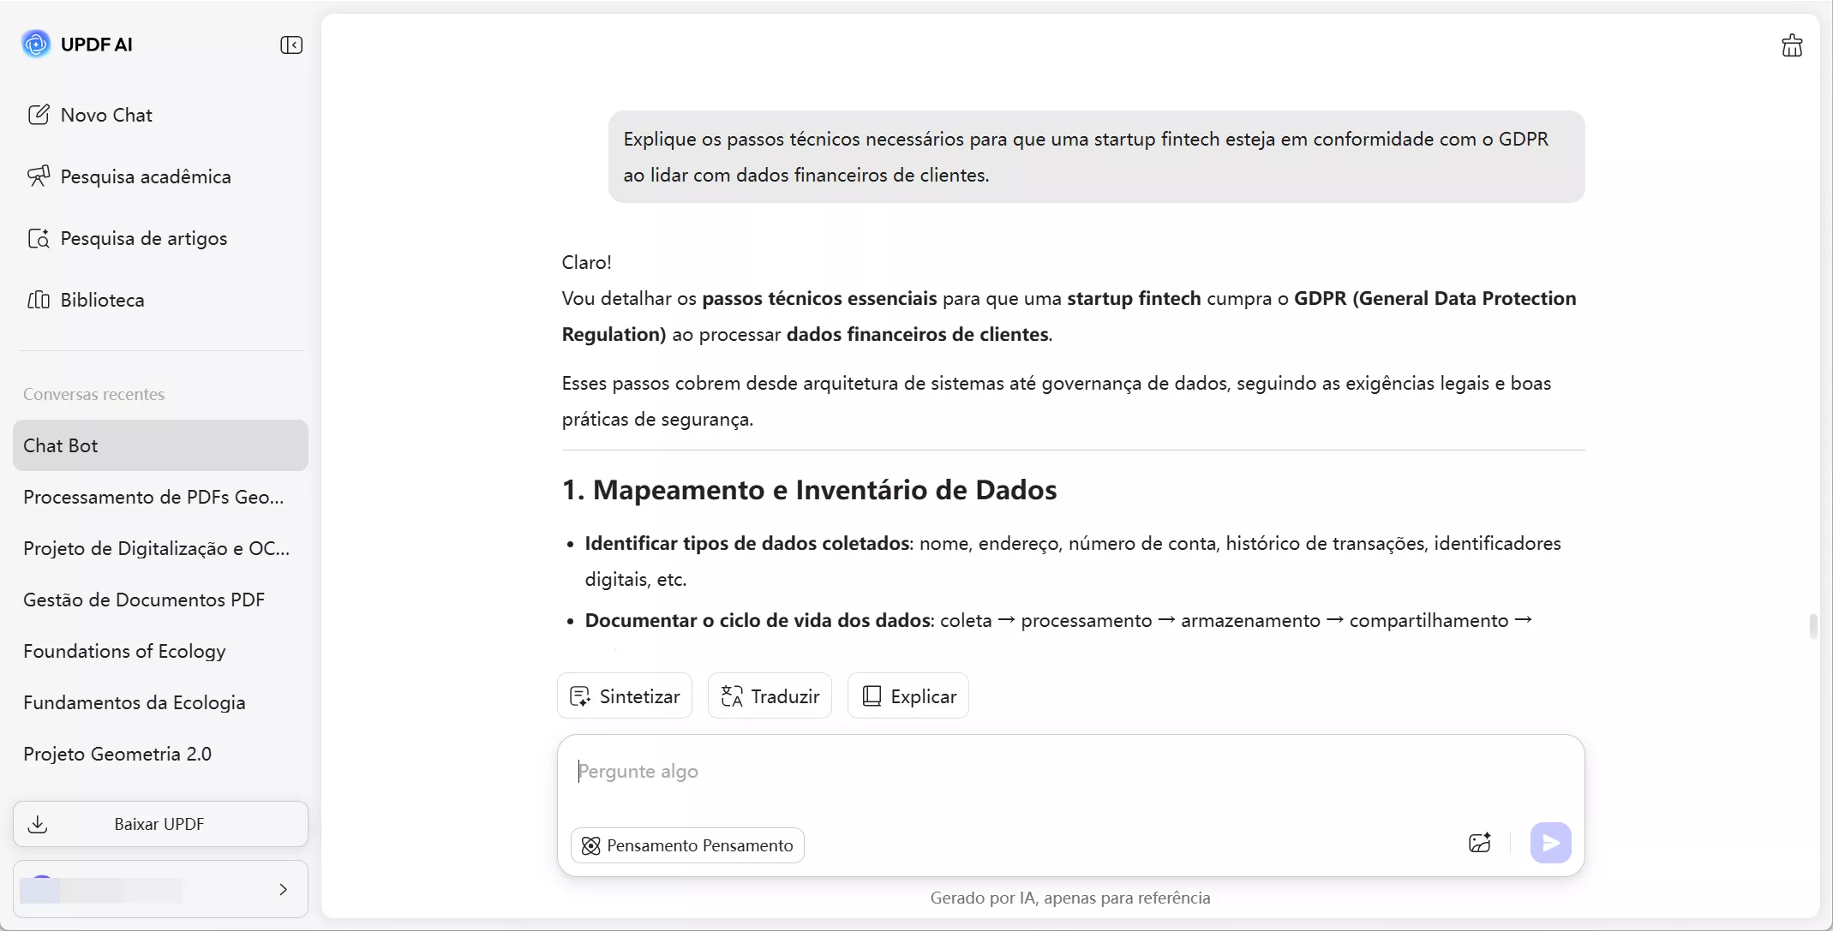Image resolution: width=1833 pixels, height=931 pixels.
Task: Toggle the Pensamento thinking mode
Action: point(687,845)
